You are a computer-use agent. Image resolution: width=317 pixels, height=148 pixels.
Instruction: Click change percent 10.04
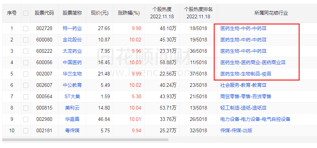click(135, 108)
